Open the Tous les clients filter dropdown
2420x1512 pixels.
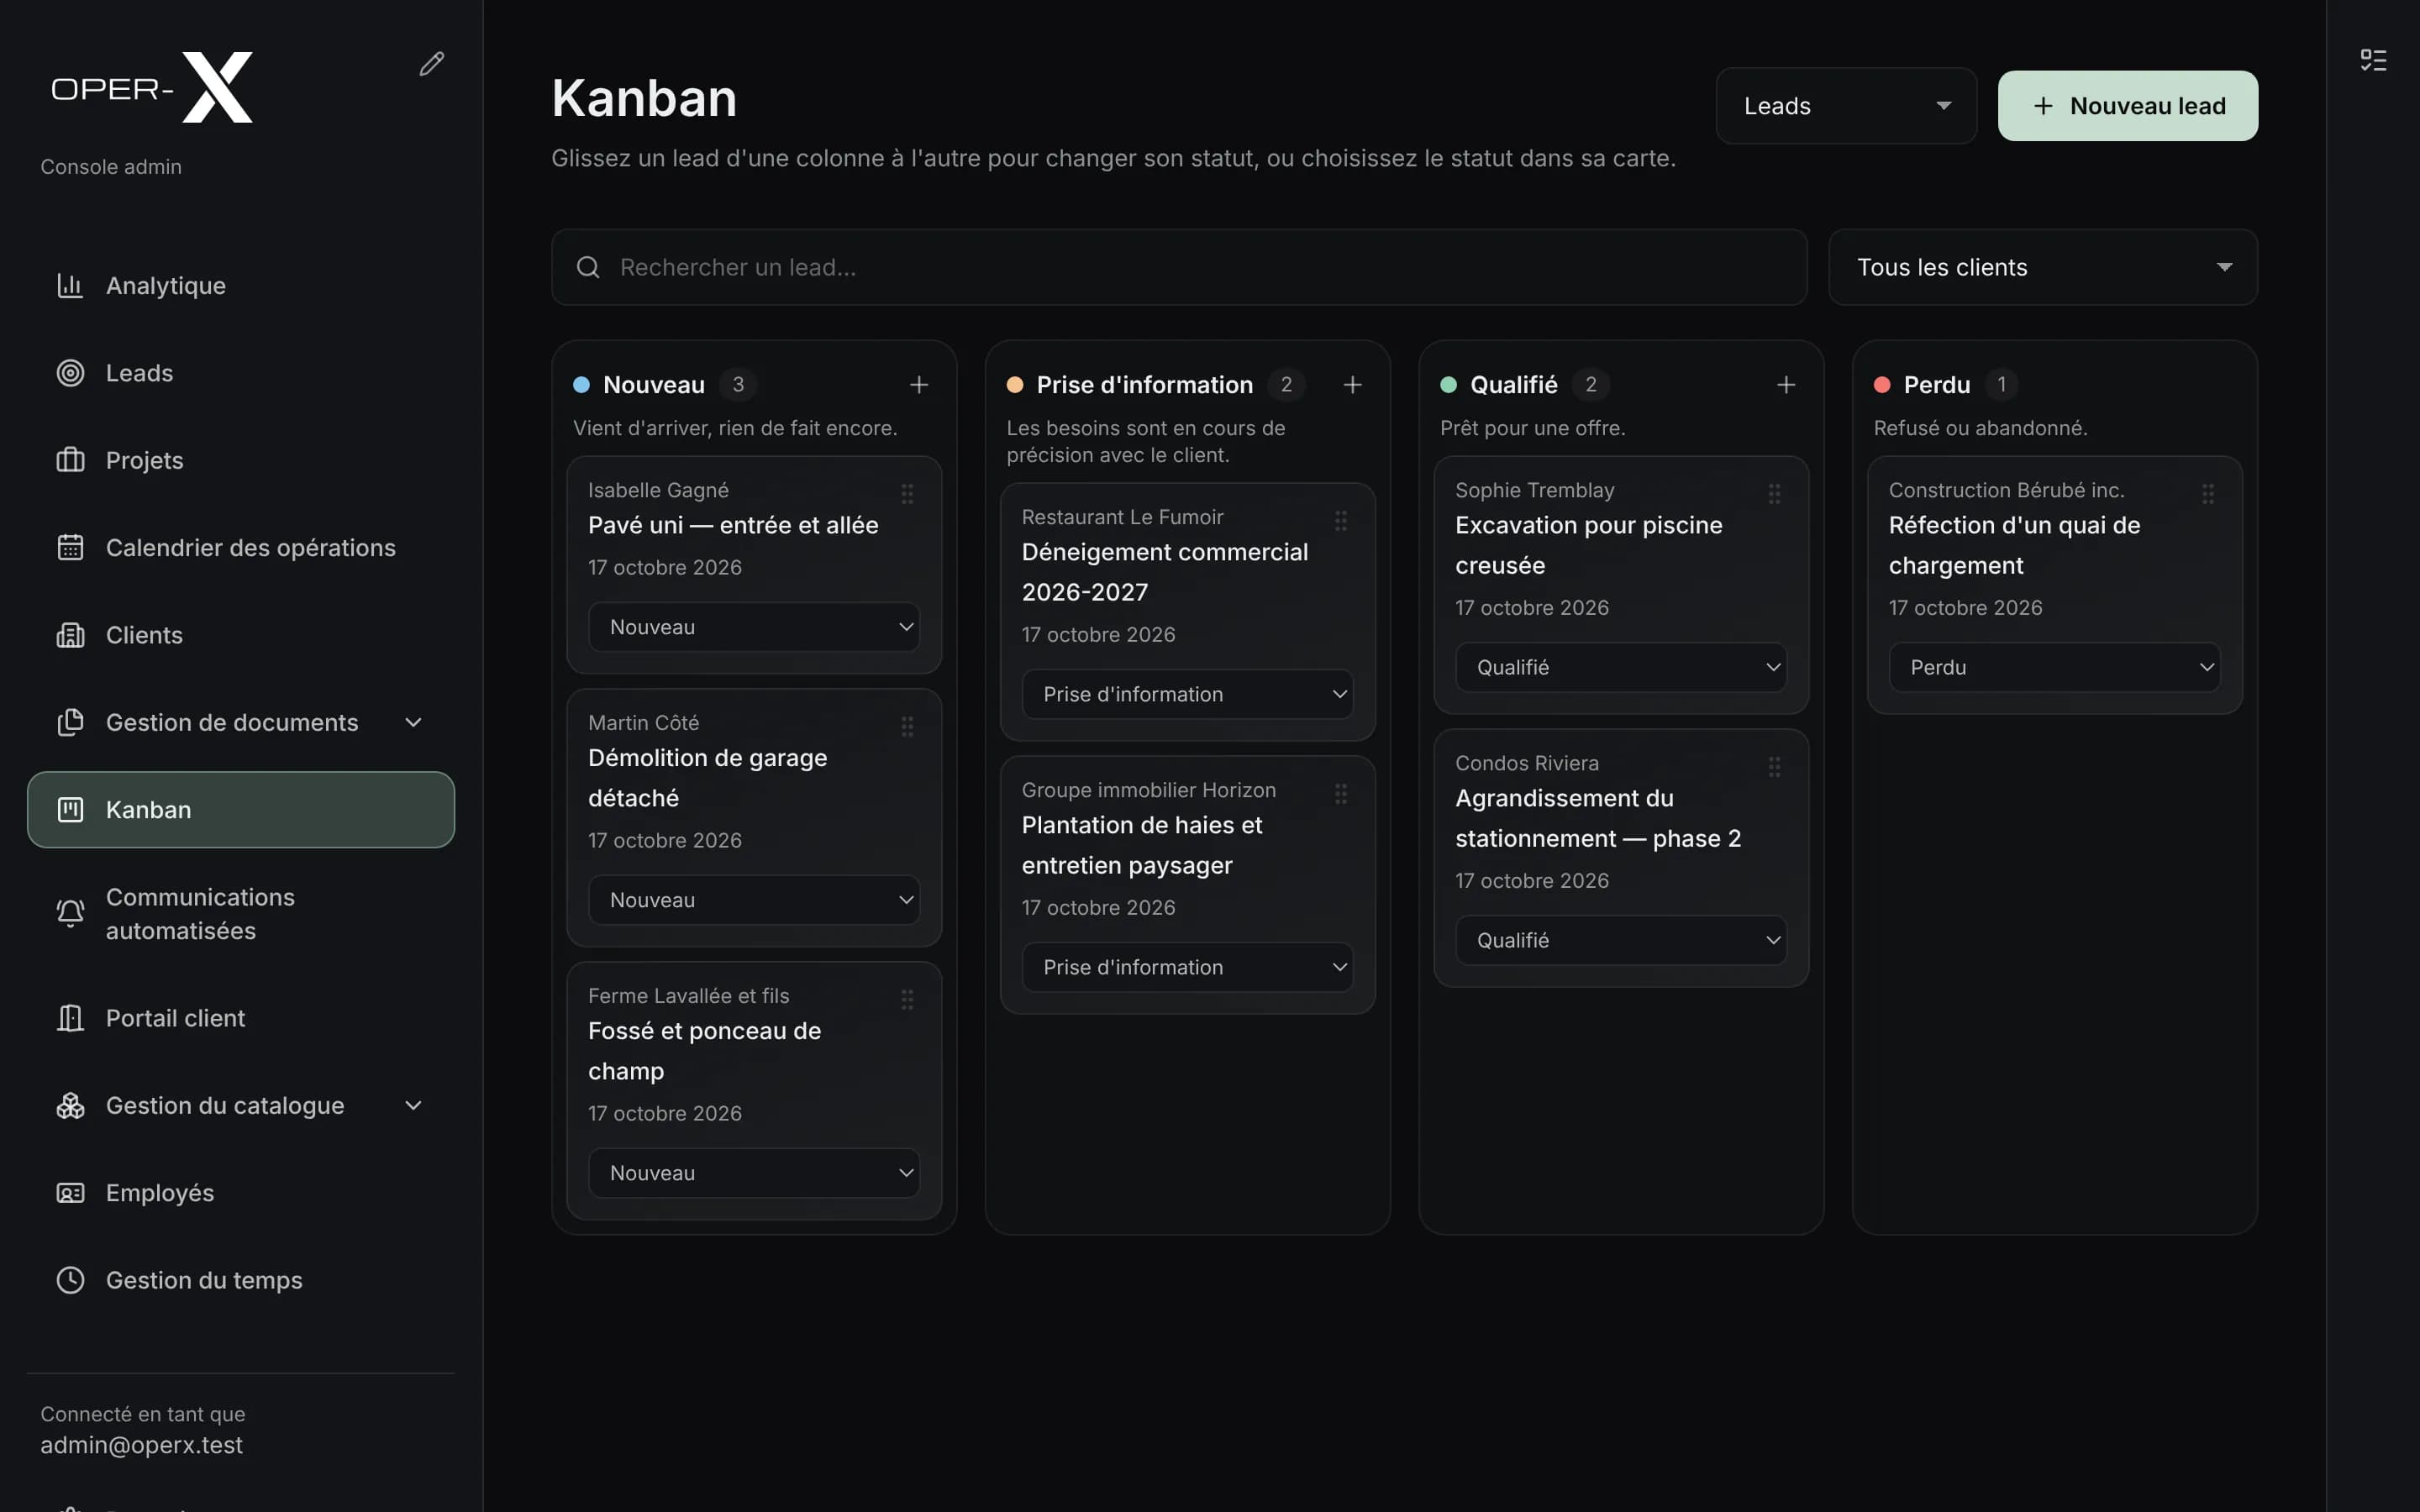[x=2043, y=267]
